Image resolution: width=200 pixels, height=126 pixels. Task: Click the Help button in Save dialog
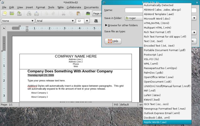[x=113, y=41]
